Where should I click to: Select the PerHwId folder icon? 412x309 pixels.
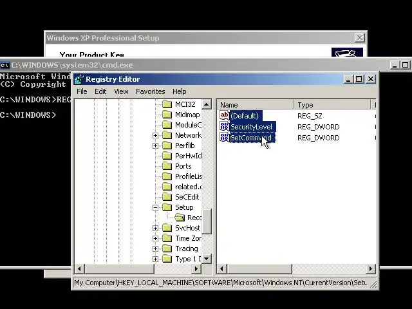coord(167,156)
